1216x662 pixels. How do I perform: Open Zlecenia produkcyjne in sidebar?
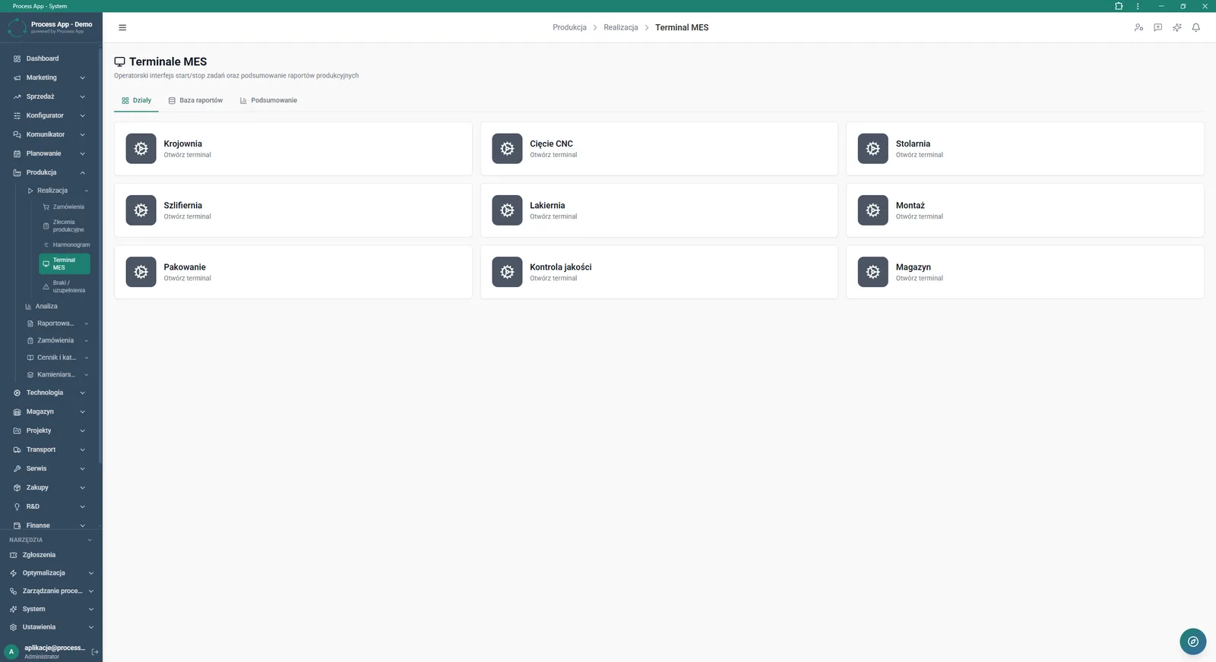click(x=65, y=225)
